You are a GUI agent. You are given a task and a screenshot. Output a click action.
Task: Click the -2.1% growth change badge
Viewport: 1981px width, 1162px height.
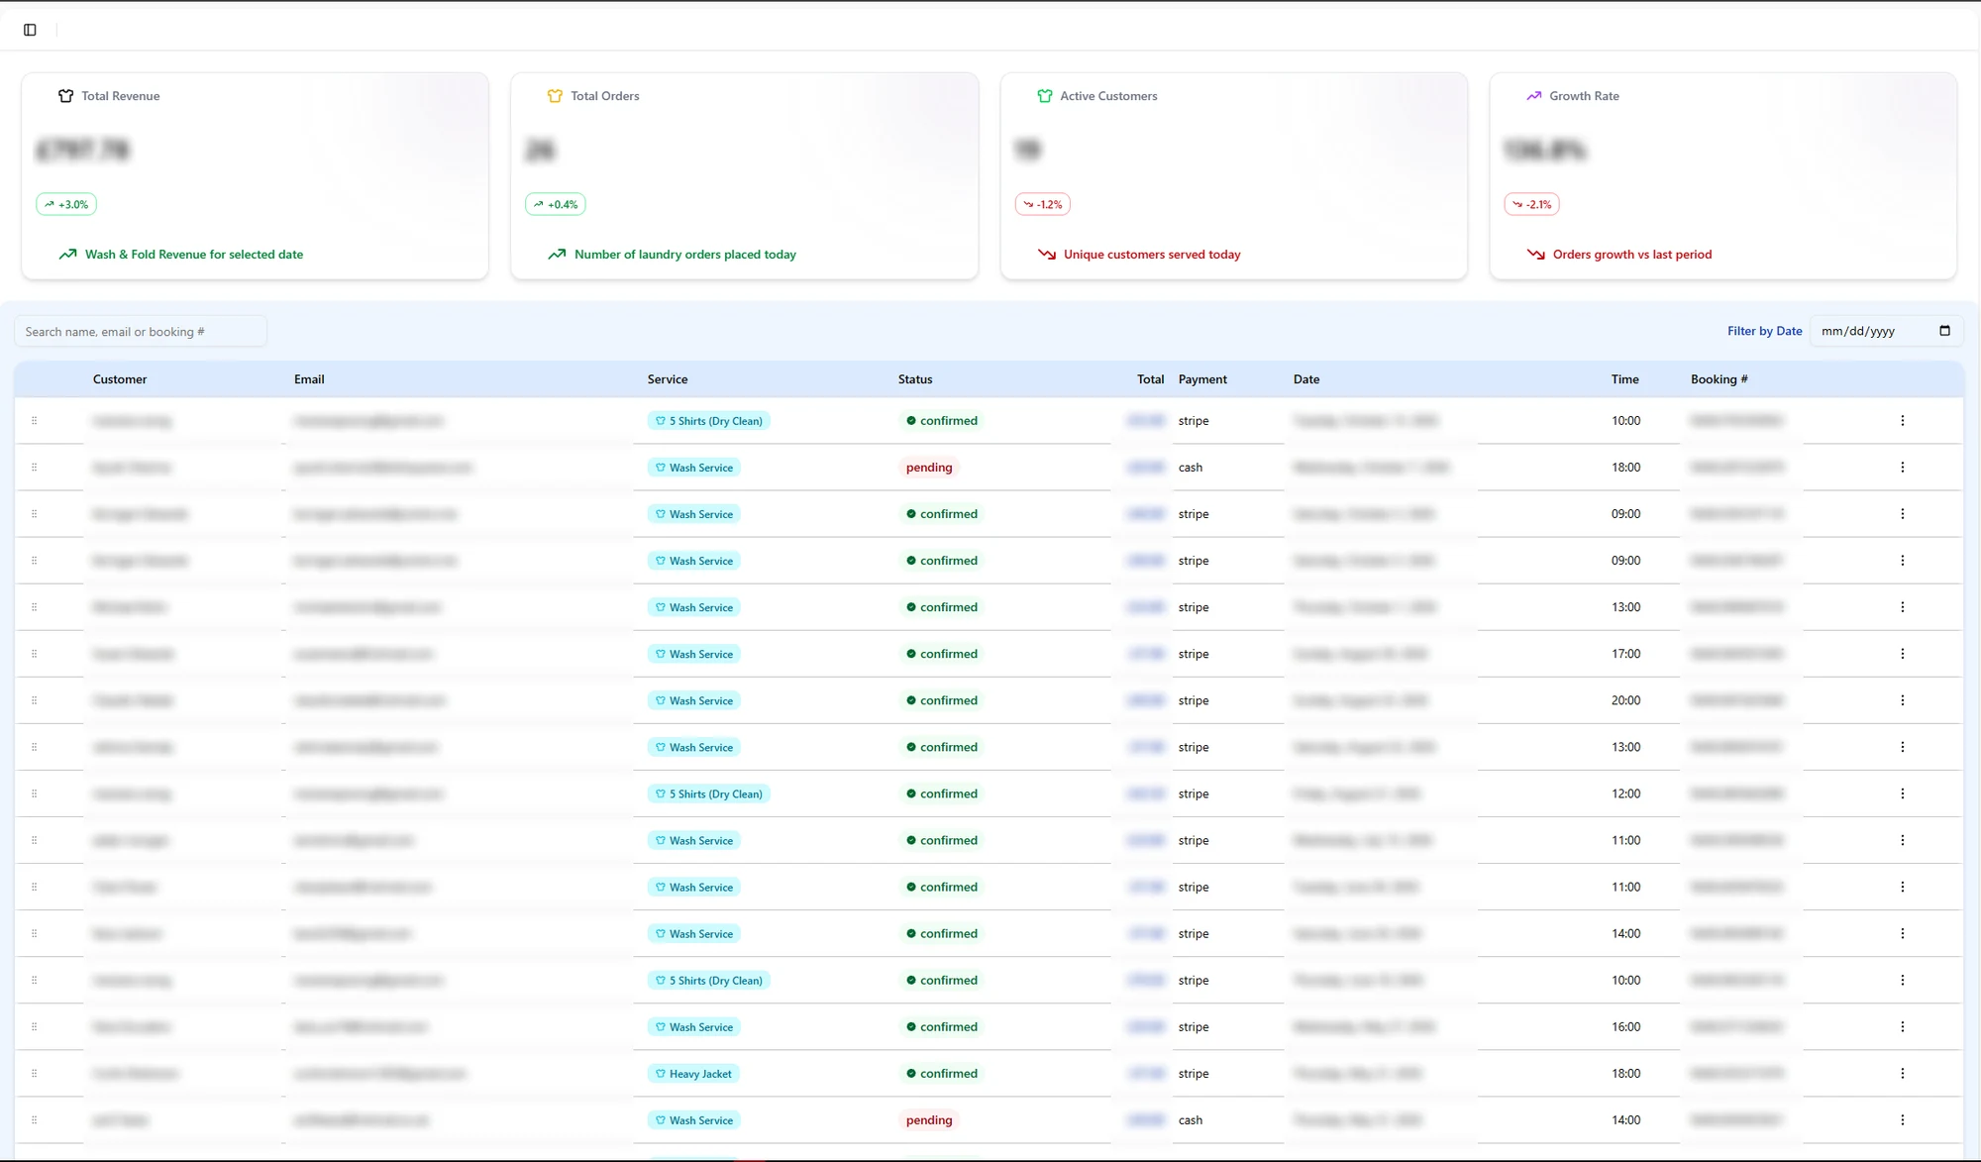point(1532,204)
